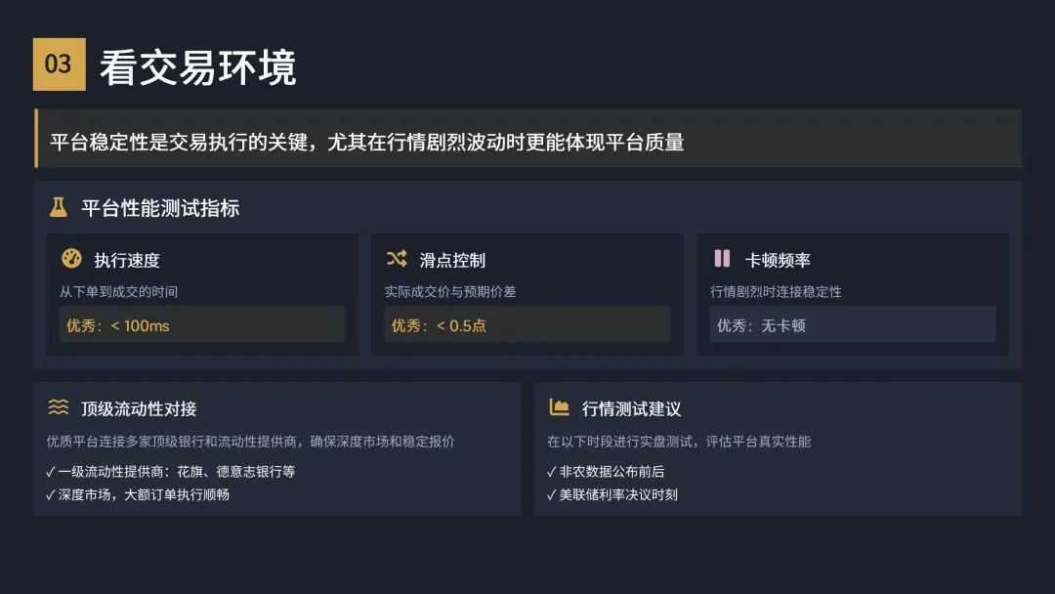This screenshot has width=1055, height=594.
Task: Click the 优秀：无卡顿 benchmark box
Action: pos(853,325)
